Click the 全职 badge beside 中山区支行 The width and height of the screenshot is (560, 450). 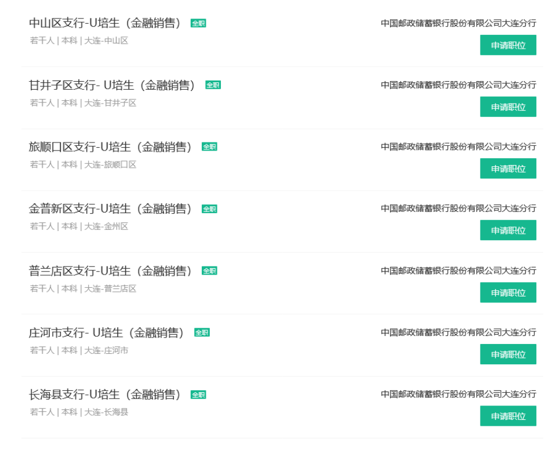(x=198, y=24)
